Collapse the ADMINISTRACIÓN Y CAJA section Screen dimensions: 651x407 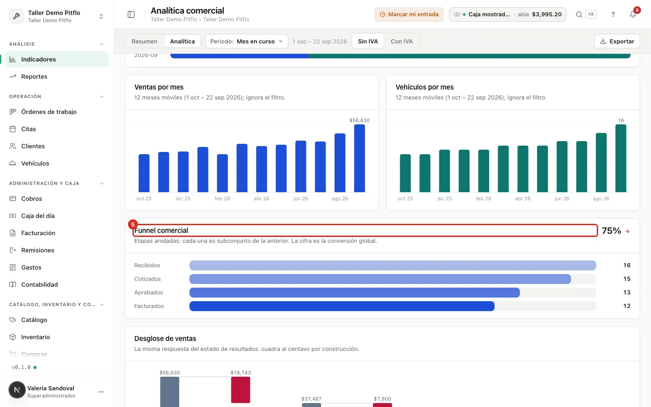point(102,183)
